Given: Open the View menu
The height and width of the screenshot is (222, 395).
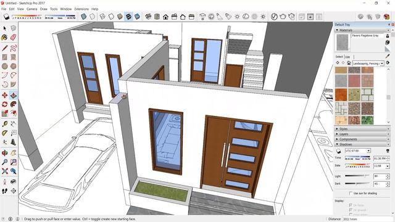Looking at the screenshot, I should pos(20,9).
